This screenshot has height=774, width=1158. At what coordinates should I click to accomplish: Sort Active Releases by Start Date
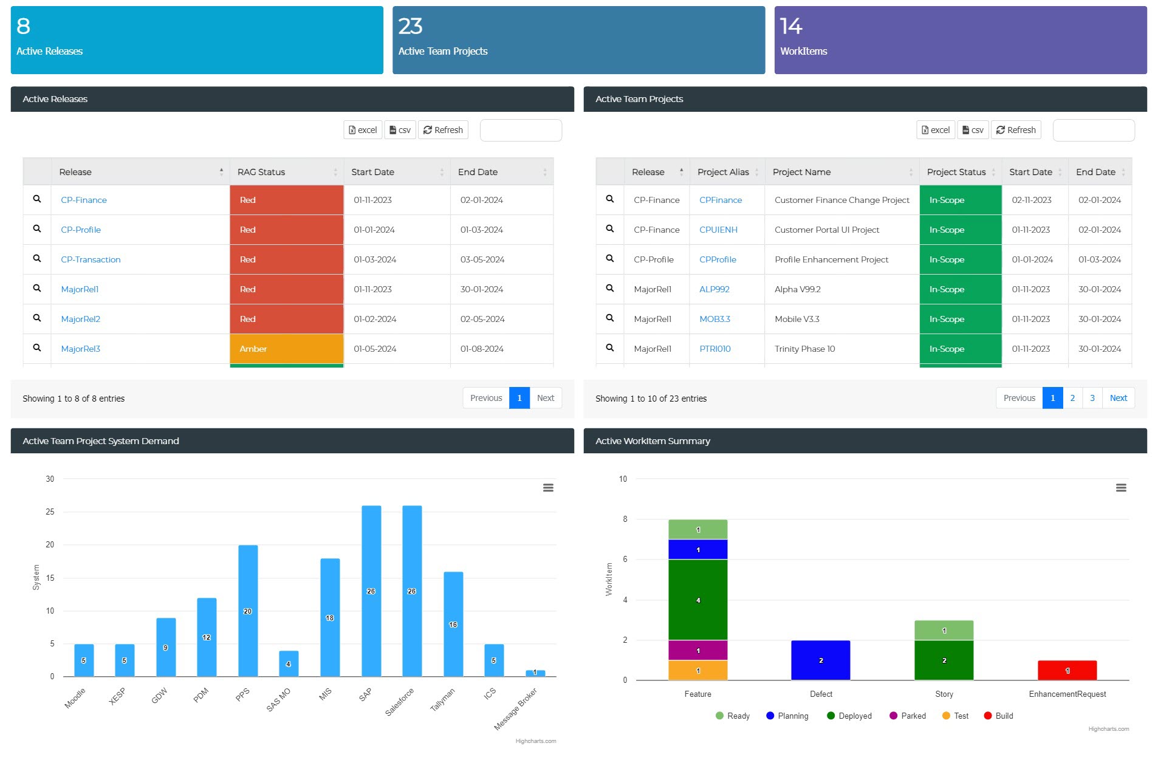click(397, 172)
